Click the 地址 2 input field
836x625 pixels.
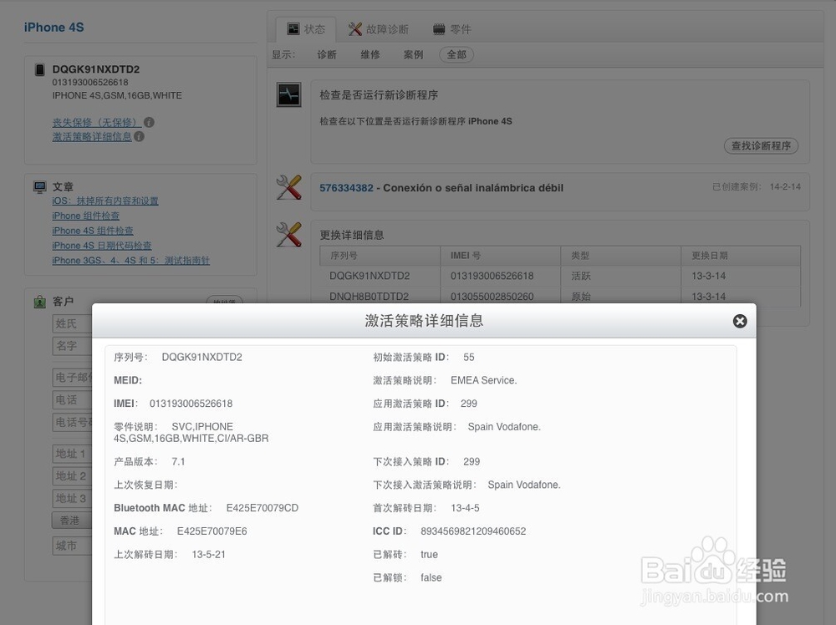point(73,475)
